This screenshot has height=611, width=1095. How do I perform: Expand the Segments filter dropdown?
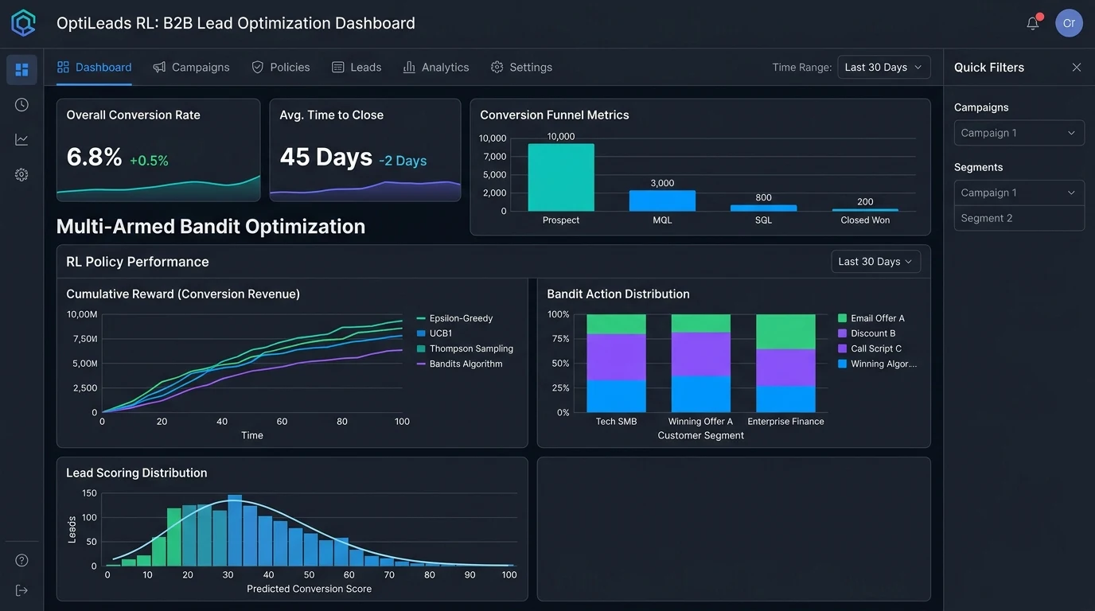[1019, 193]
